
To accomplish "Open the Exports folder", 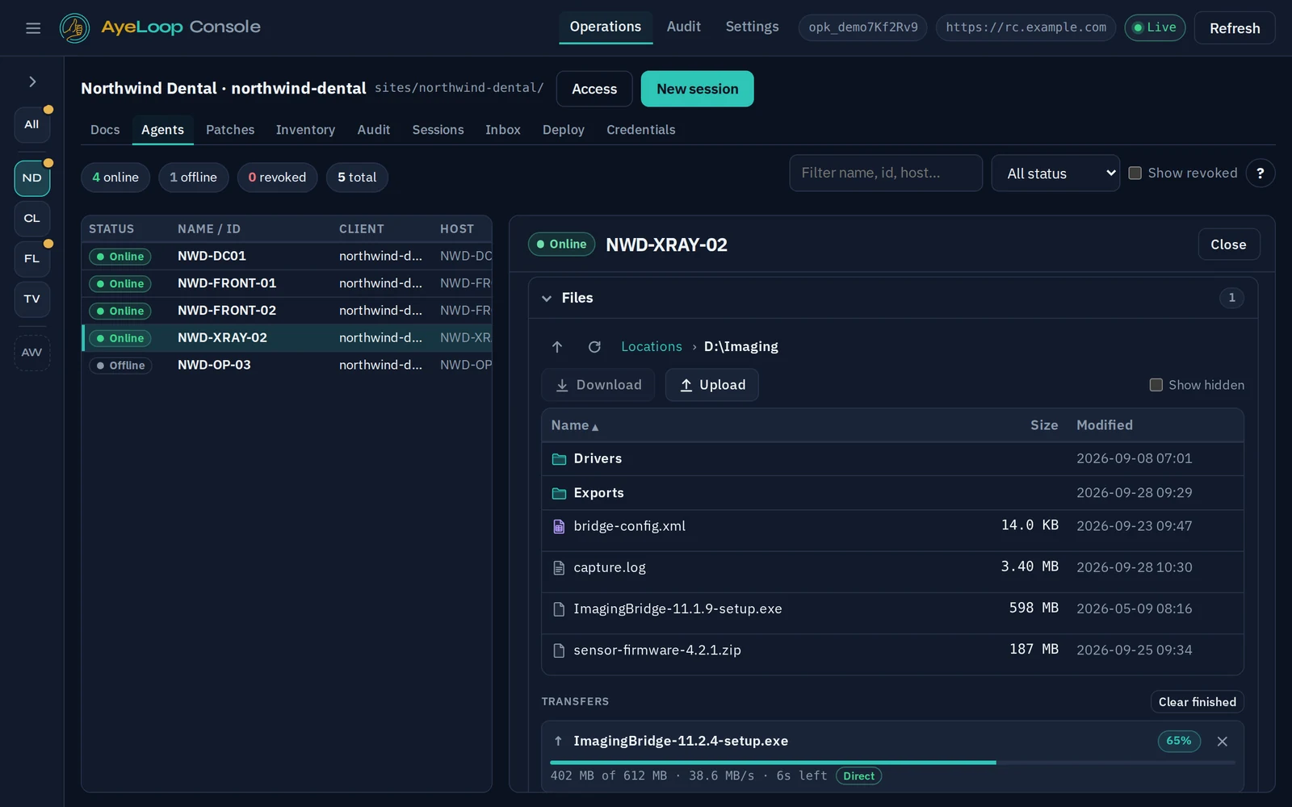I will [892, 492].
